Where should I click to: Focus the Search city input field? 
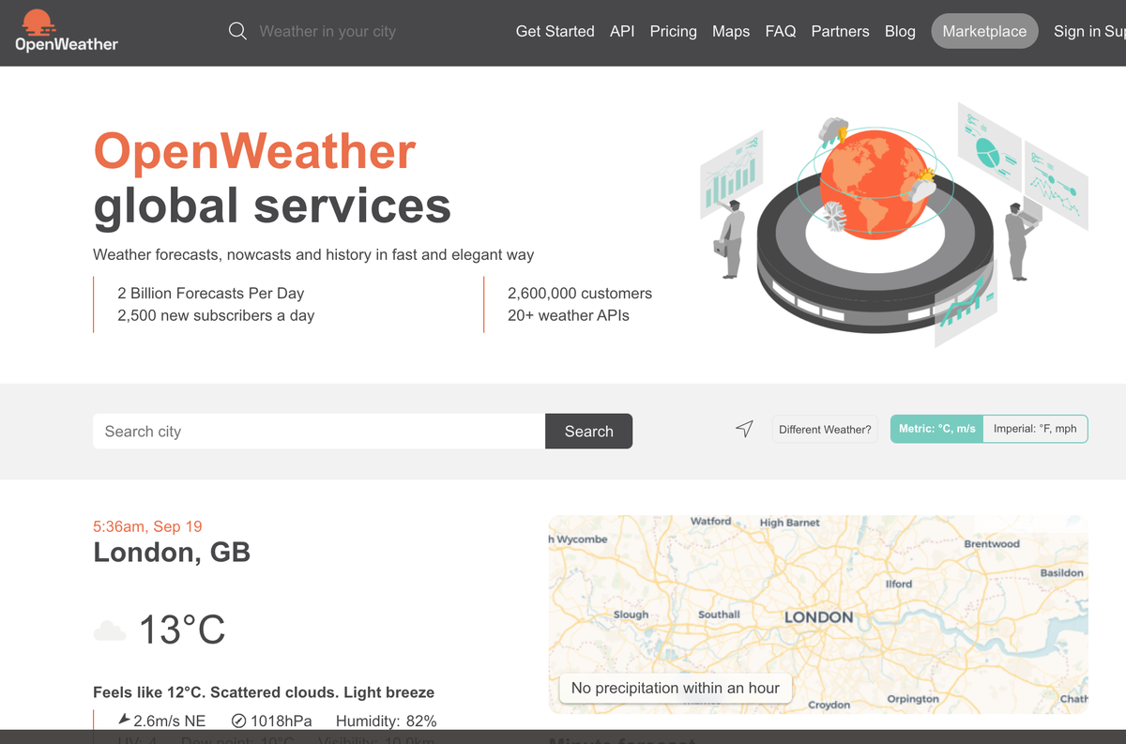(319, 432)
